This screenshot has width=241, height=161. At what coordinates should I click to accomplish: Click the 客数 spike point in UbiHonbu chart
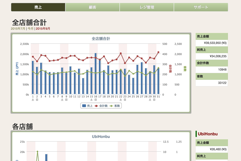tap(37, 151)
